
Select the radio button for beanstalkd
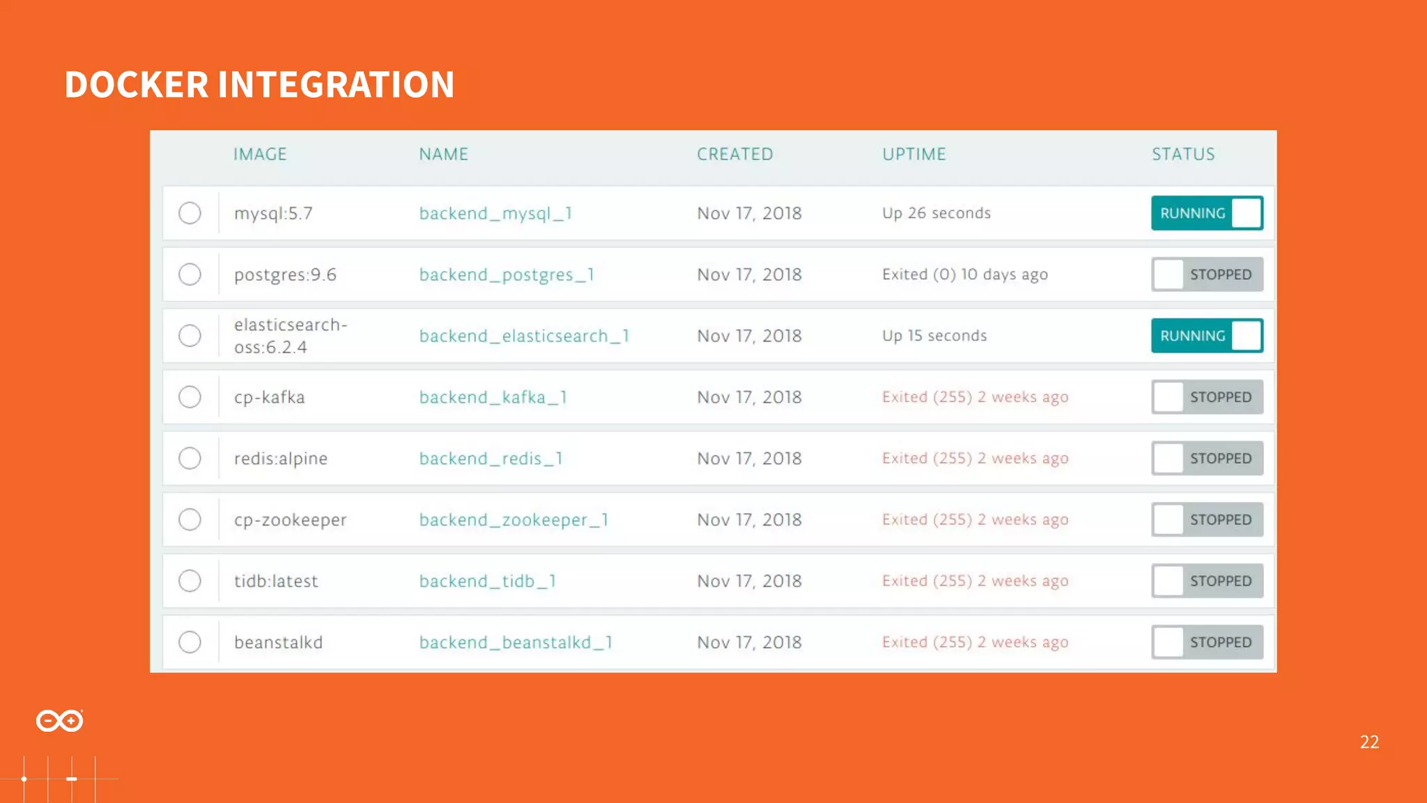[x=190, y=642]
